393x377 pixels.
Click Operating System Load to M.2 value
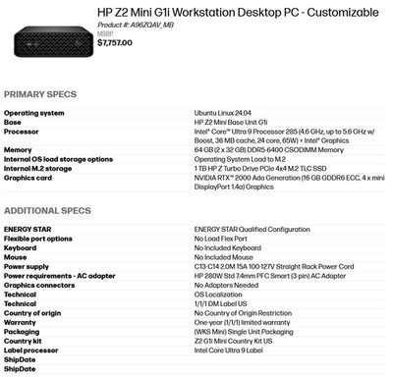(240, 159)
